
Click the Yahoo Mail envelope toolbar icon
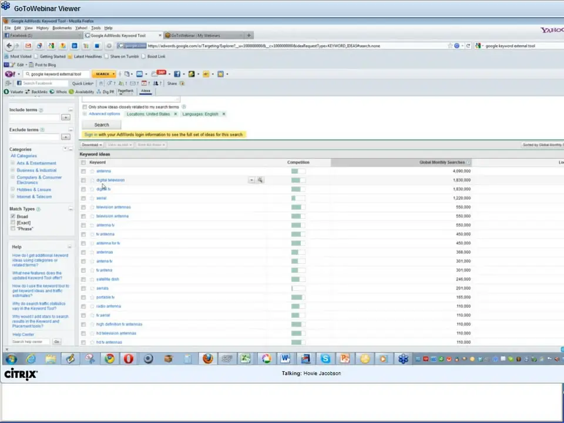[140, 74]
